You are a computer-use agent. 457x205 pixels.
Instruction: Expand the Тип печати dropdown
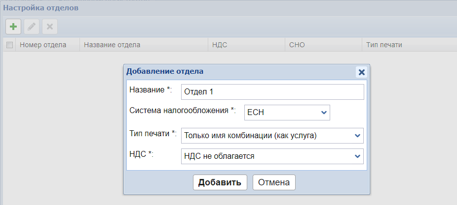272,135
